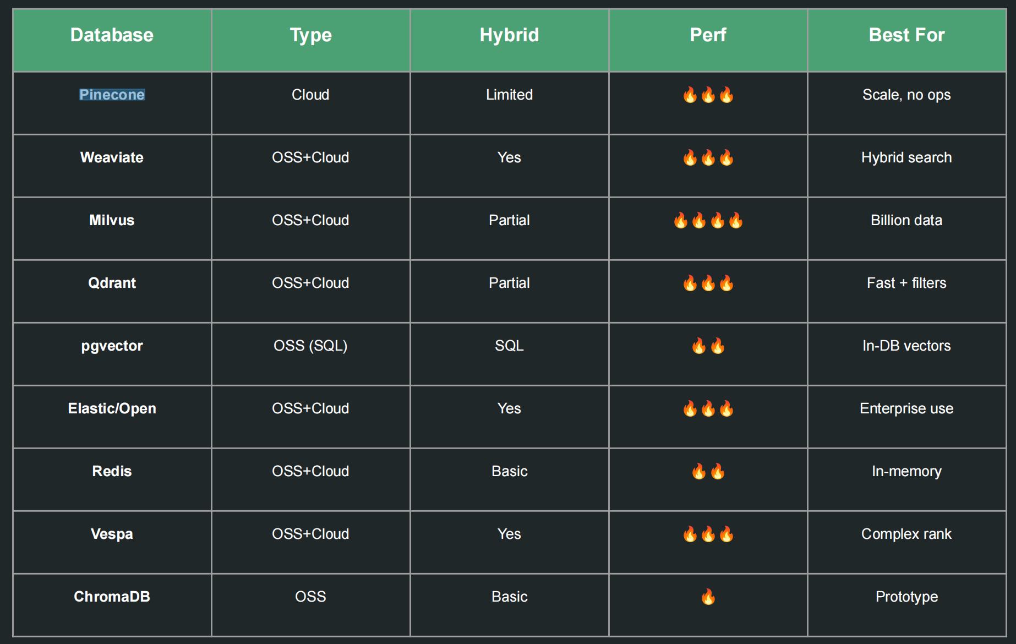Click the Milvus database name
Viewport: 1016px width, 644px height.
[x=112, y=220]
